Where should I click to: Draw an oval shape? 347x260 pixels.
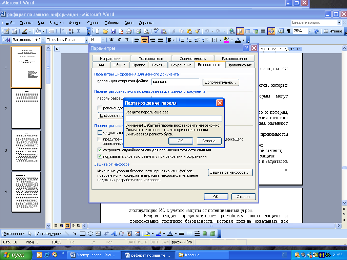(90, 234)
